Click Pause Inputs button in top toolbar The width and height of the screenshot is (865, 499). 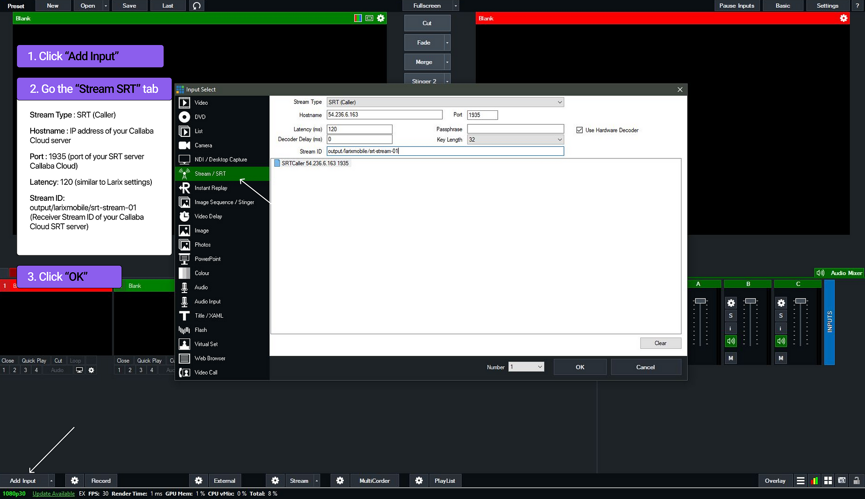click(739, 5)
